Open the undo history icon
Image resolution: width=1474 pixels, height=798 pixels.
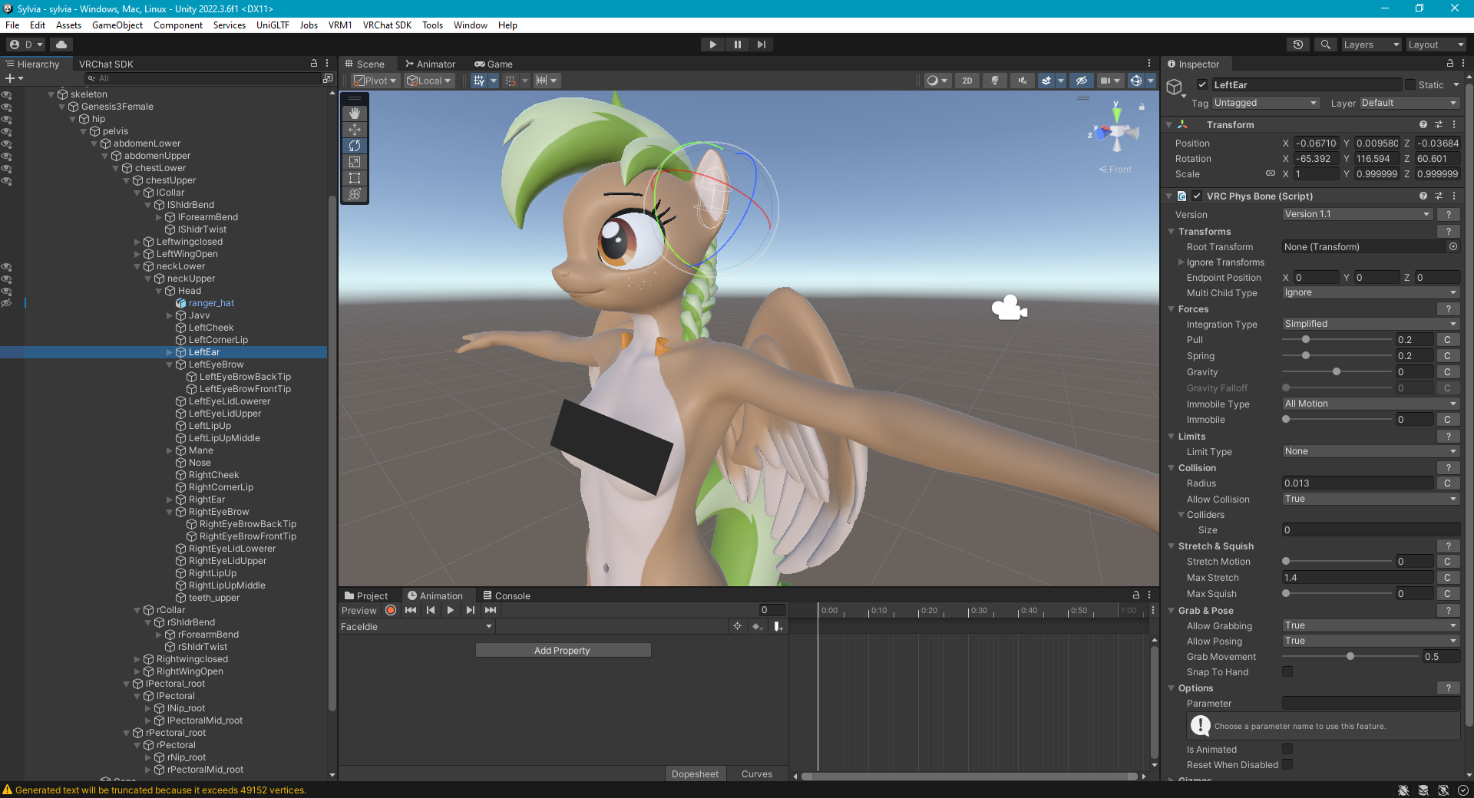tap(1298, 45)
